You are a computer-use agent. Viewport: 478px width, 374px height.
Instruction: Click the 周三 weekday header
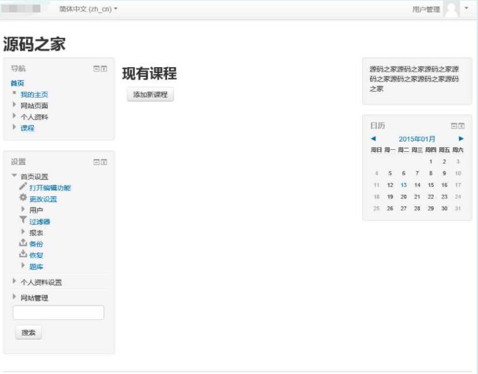point(417,150)
